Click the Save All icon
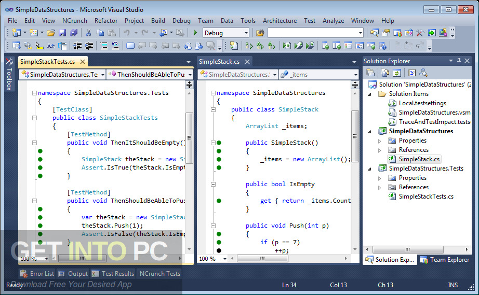Viewport: 479px width, 295px height. (x=74, y=33)
